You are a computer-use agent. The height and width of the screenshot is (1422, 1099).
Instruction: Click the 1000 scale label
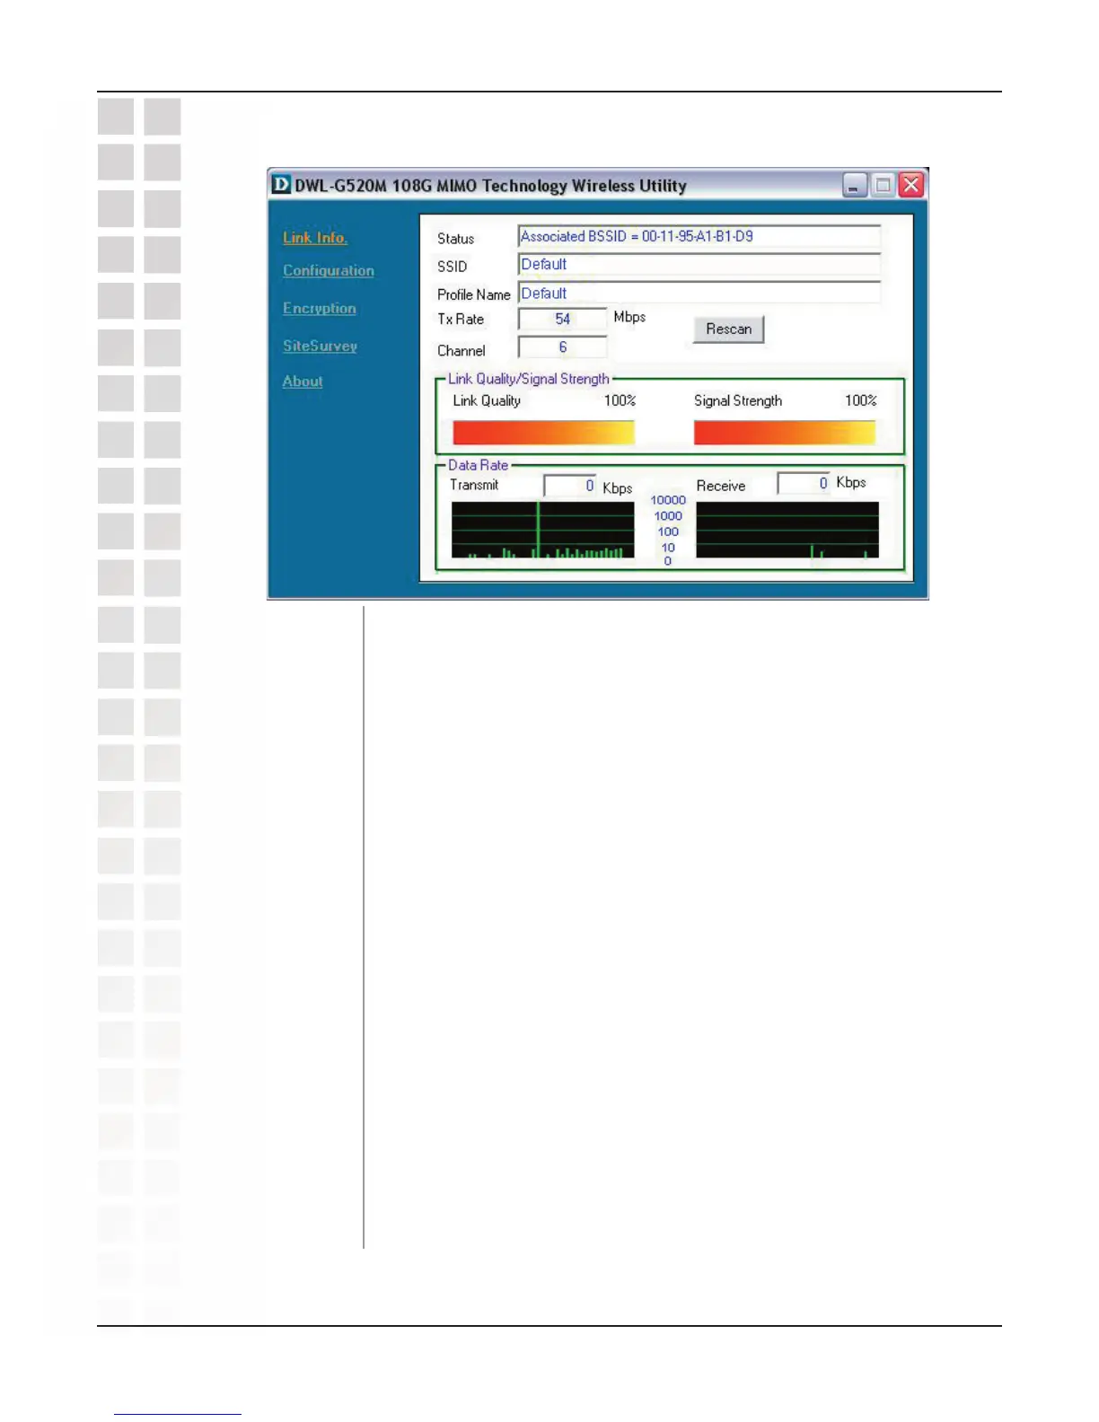click(668, 516)
